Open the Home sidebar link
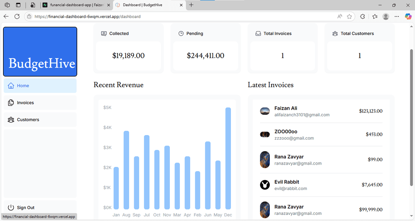The height and width of the screenshot is (221, 415). click(x=40, y=86)
